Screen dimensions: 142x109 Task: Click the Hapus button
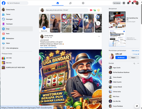(x=133, y=57)
